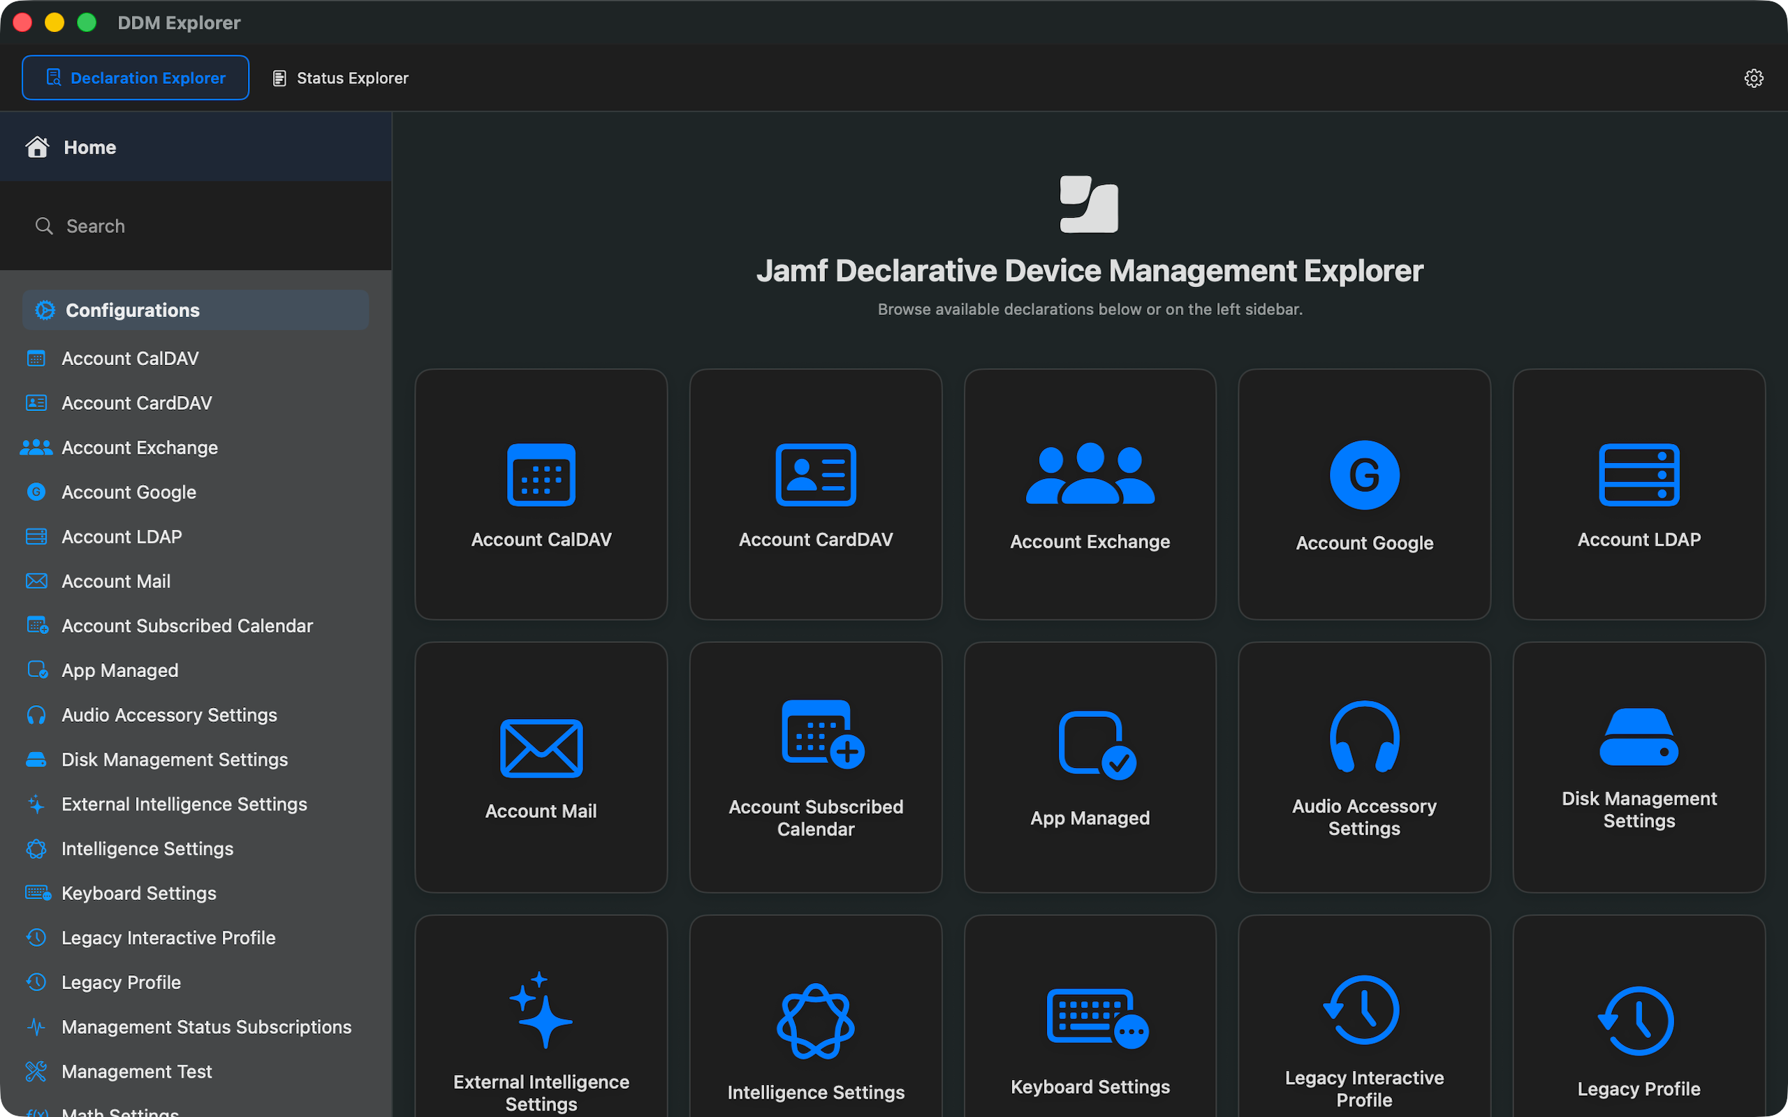Click Audio Accessory Settings headphones sidebar icon
Image resolution: width=1788 pixels, height=1117 pixels.
36,715
